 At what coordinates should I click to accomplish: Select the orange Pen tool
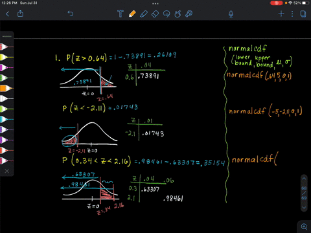132,14
